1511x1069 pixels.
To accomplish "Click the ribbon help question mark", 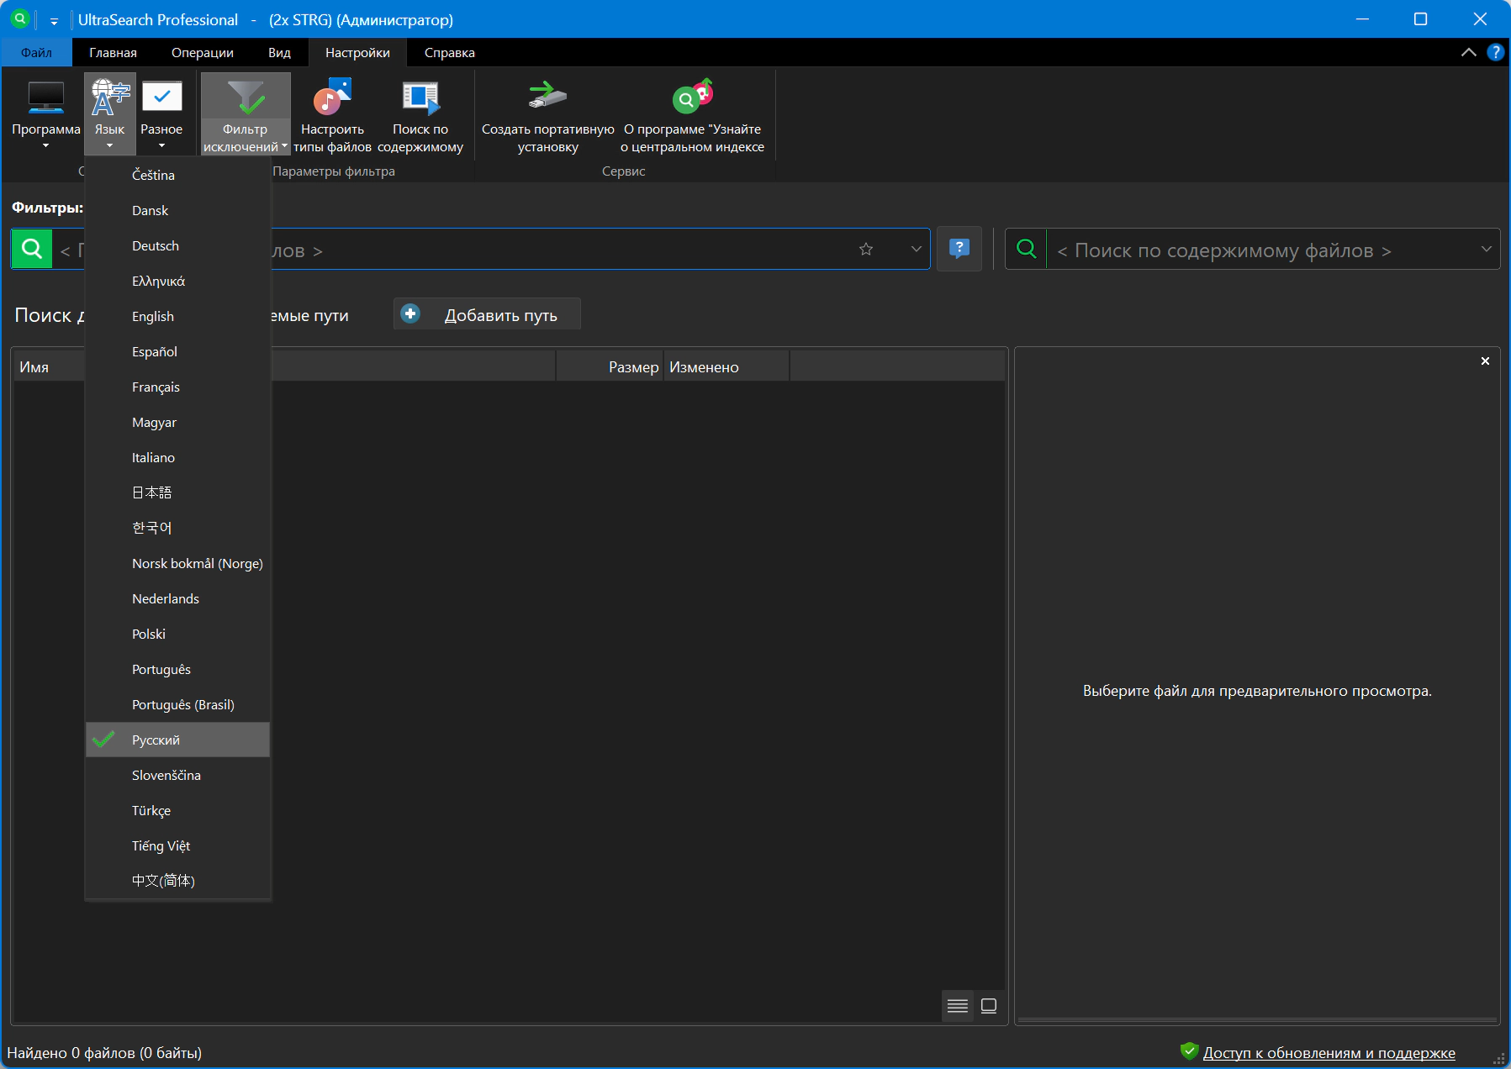I will tap(1496, 52).
